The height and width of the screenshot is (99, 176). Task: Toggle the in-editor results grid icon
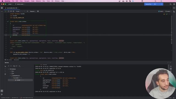[x=38, y=11]
